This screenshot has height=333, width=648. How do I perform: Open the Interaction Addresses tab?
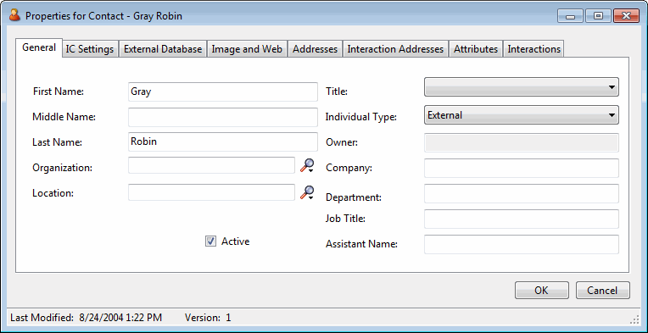click(x=395, y=49)
